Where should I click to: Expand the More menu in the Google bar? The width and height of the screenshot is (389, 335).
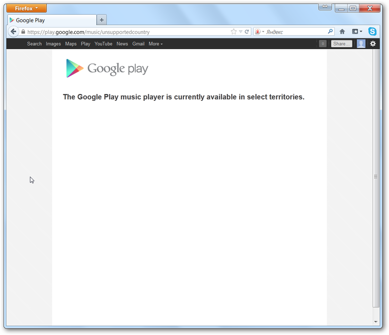pos(155,43)
